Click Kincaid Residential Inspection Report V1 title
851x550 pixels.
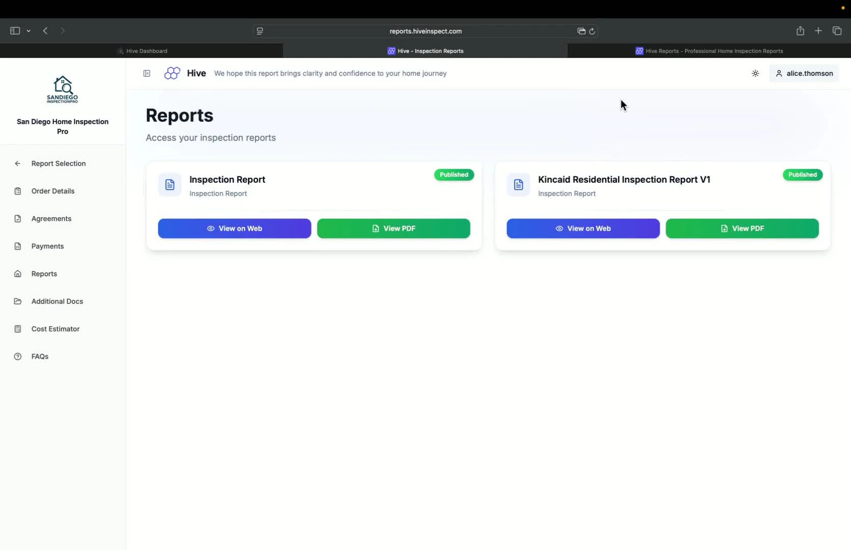[624, 180]
